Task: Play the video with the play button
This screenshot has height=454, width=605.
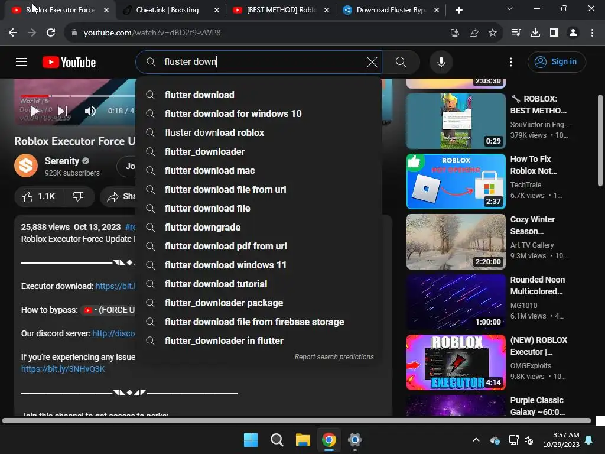Action: click(35, 111)
